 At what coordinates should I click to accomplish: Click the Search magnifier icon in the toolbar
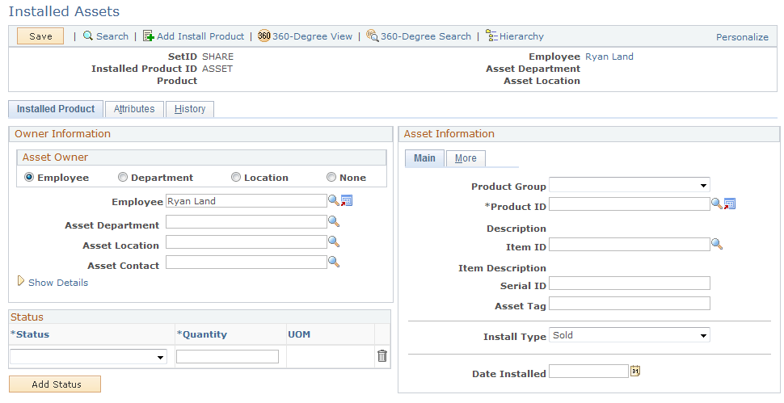[x=88, y=36]
